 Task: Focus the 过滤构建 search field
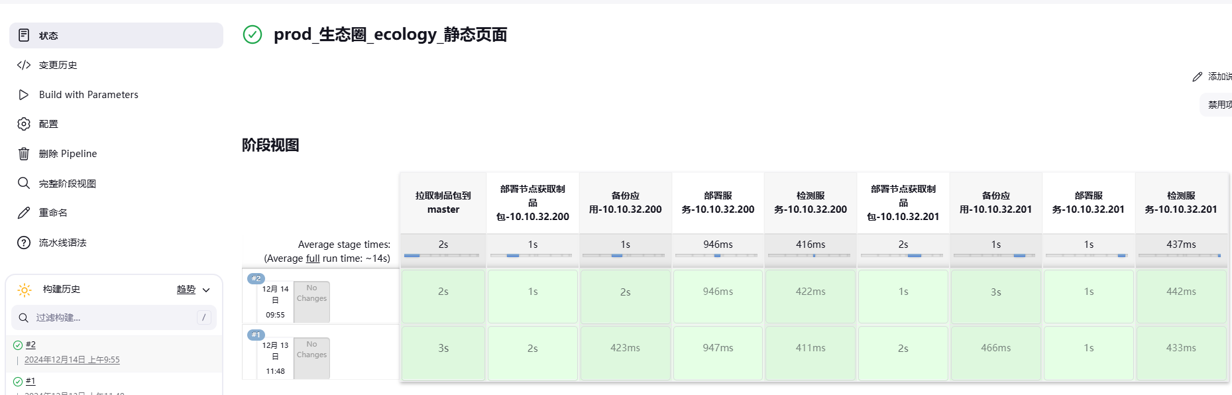pos(114,317)
